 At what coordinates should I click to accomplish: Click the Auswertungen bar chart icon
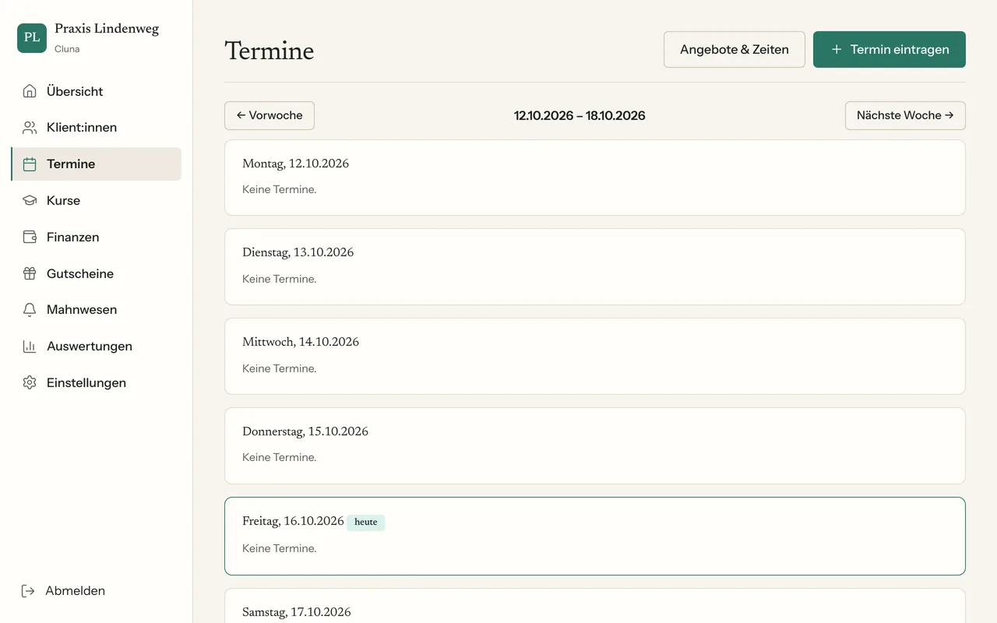pos(30,347)
